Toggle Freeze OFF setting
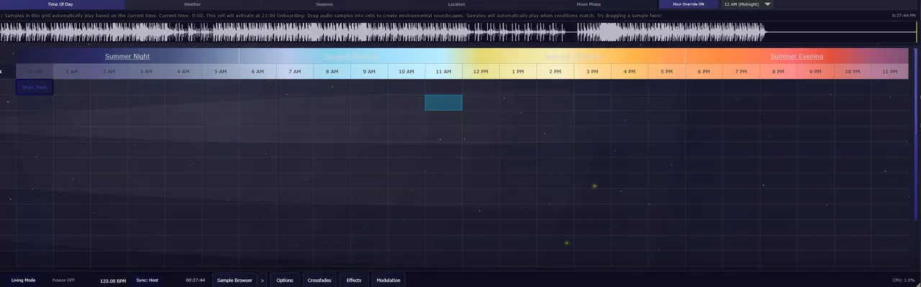 click(63, 280)
